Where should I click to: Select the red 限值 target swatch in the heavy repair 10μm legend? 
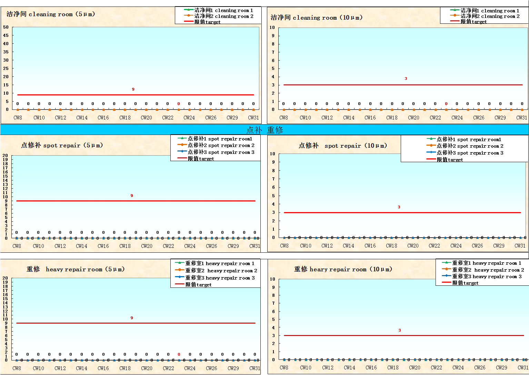[x=447, y=282]
